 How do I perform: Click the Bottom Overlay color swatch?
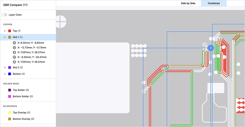tap(10, 119)
